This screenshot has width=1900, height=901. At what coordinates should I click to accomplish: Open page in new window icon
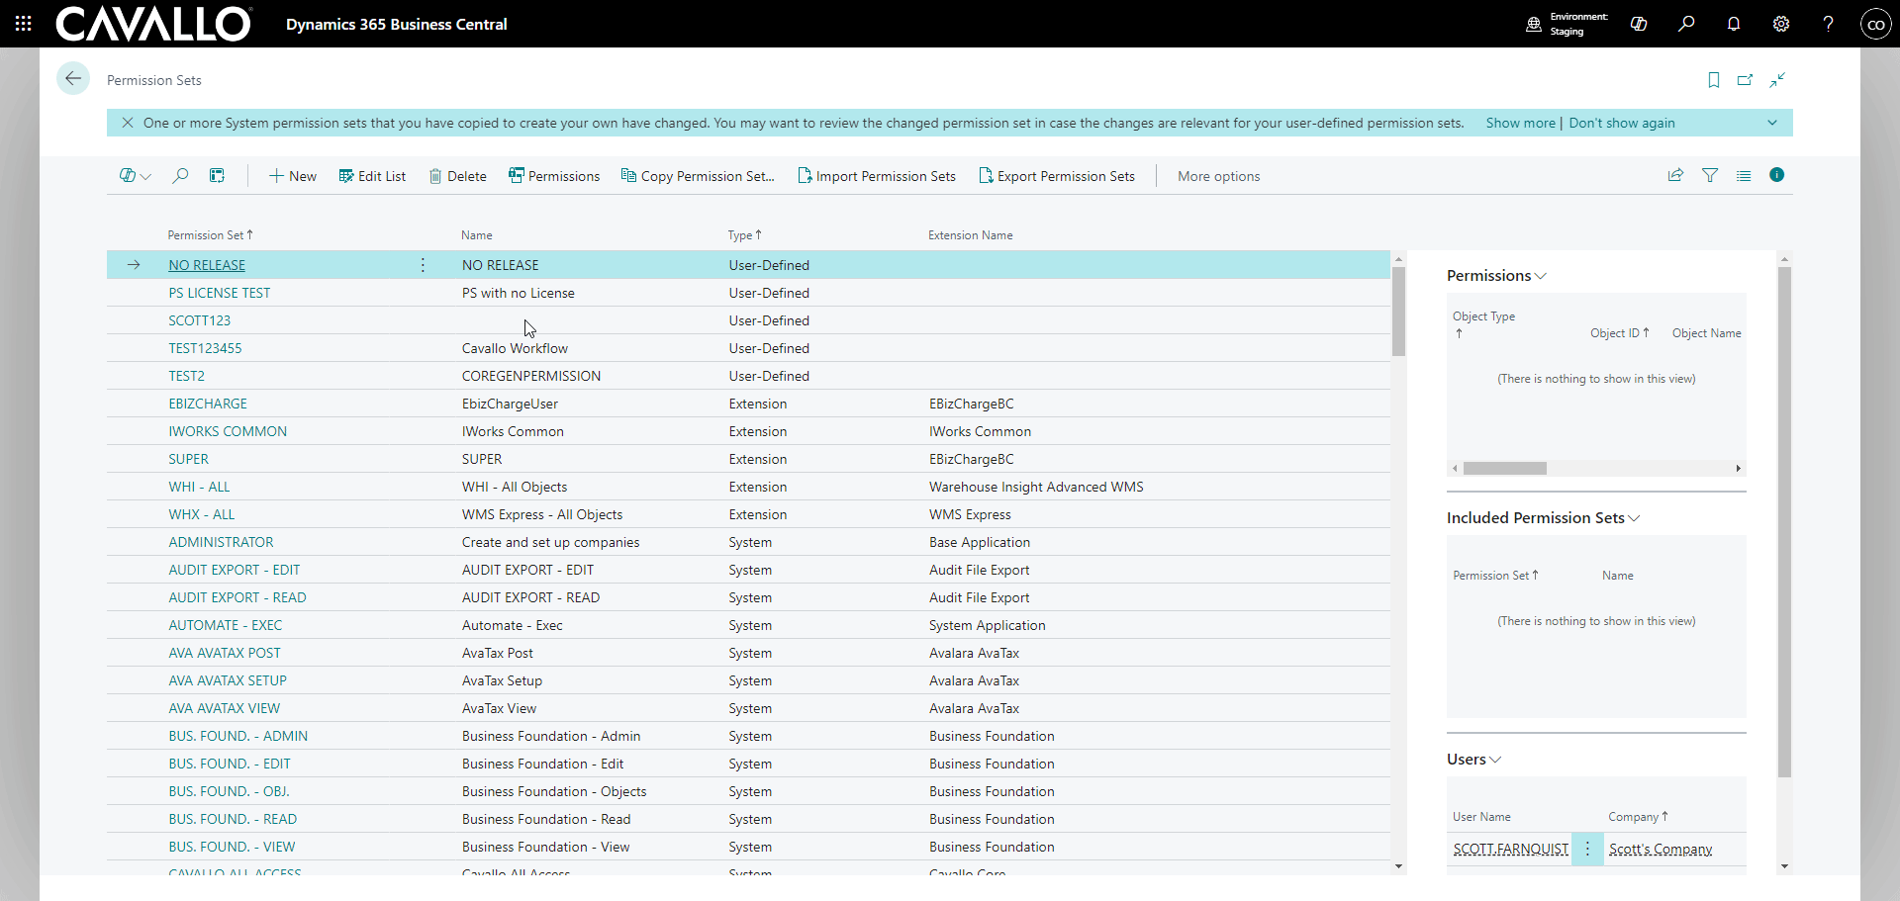[x=1745, y=80]
